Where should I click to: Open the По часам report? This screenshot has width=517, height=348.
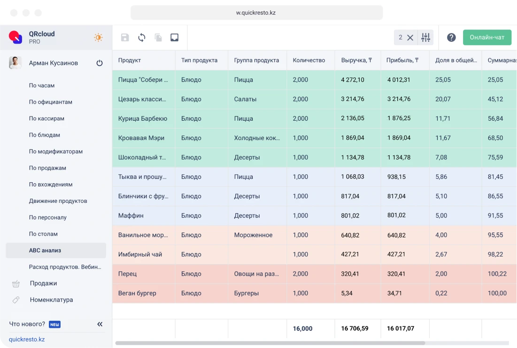tap(42, 85)
